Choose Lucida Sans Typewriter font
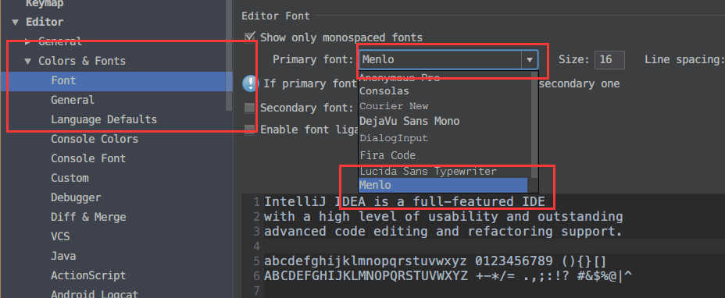725x298 pixels. click(x=428, y=172)
